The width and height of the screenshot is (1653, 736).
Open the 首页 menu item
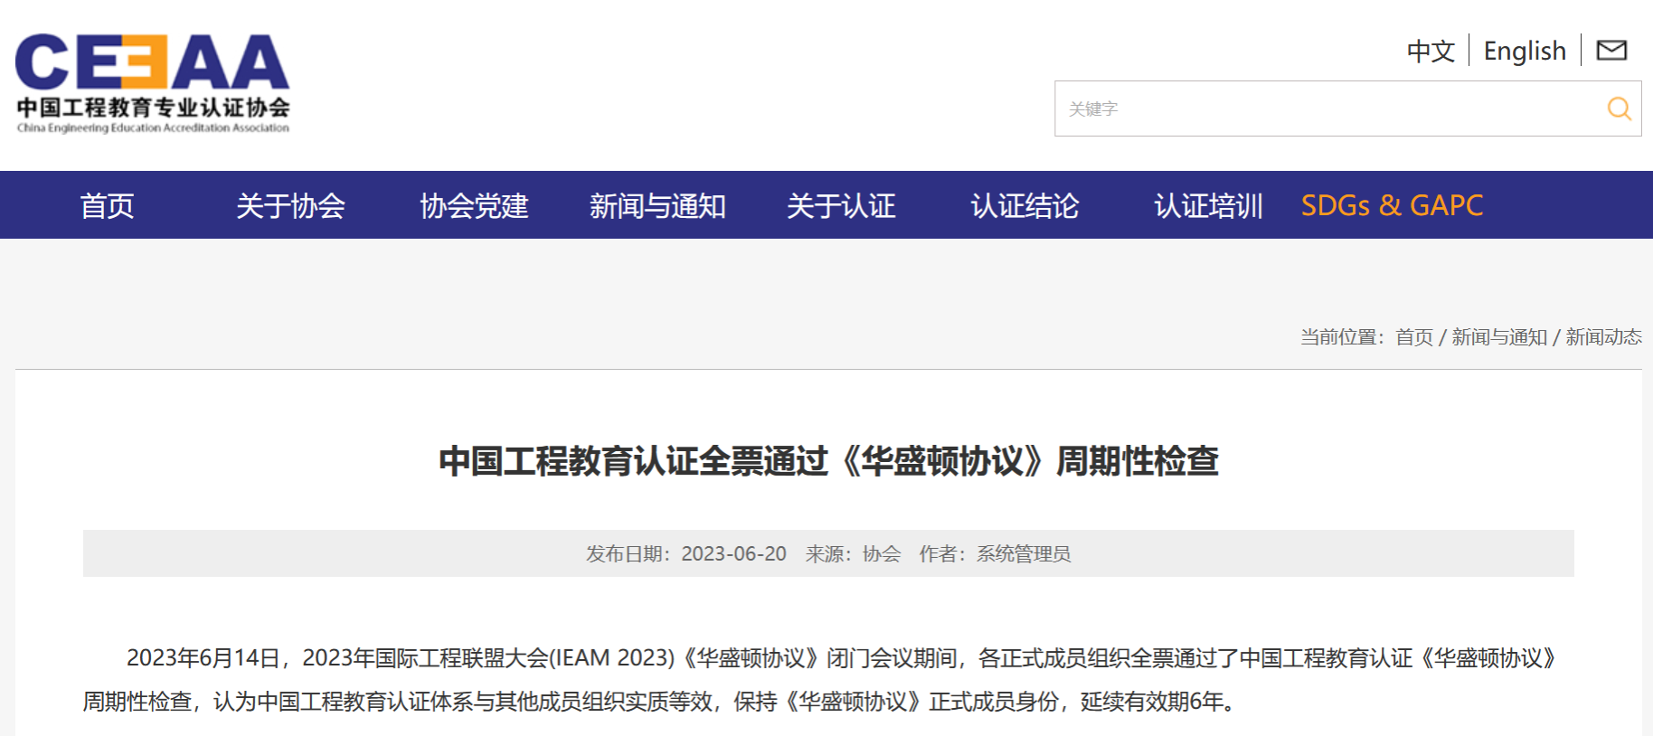click(107, 206)
